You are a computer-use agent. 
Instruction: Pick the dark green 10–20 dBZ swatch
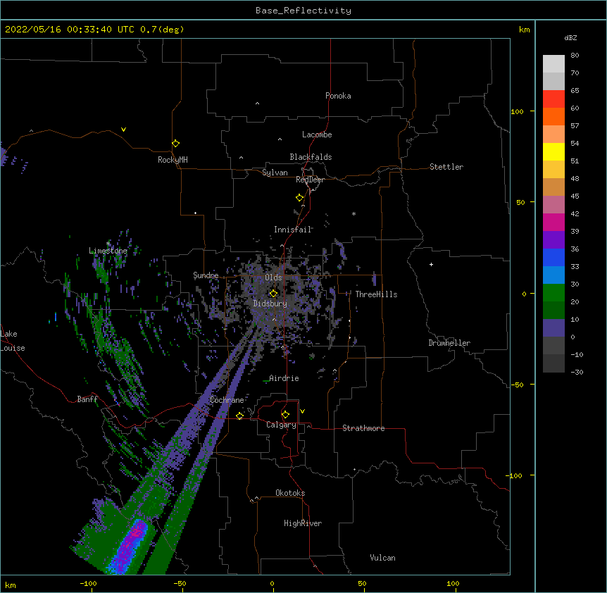click(x=553, y=311)
